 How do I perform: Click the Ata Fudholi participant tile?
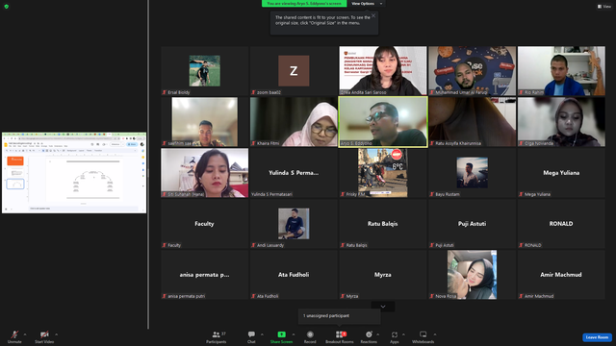pos(294,275)
